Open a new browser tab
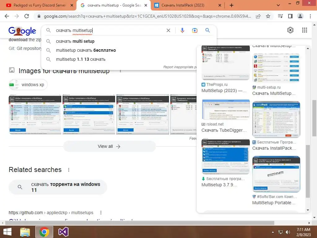The width and height of the screenshot is (317, 238). pyautogui.click(x=232, y=5)
